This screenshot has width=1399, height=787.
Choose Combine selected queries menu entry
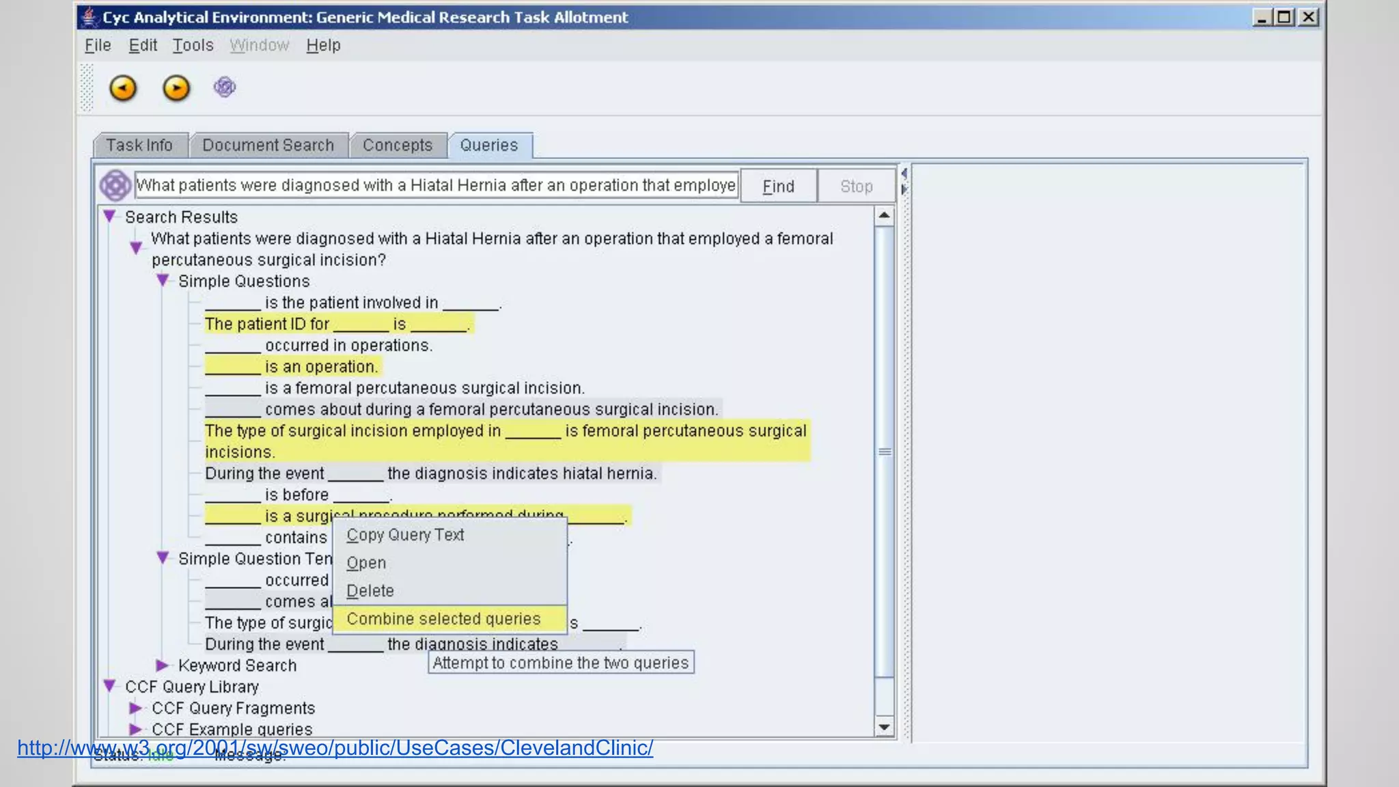point(450,619)
